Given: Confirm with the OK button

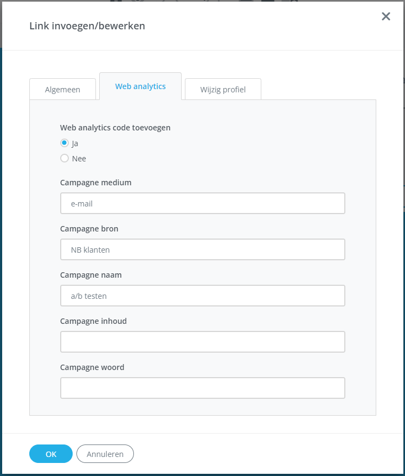Looking at the screenshot, I should [51, 454].
